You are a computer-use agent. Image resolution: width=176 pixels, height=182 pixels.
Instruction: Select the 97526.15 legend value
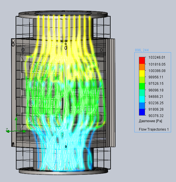coord(157,84)
